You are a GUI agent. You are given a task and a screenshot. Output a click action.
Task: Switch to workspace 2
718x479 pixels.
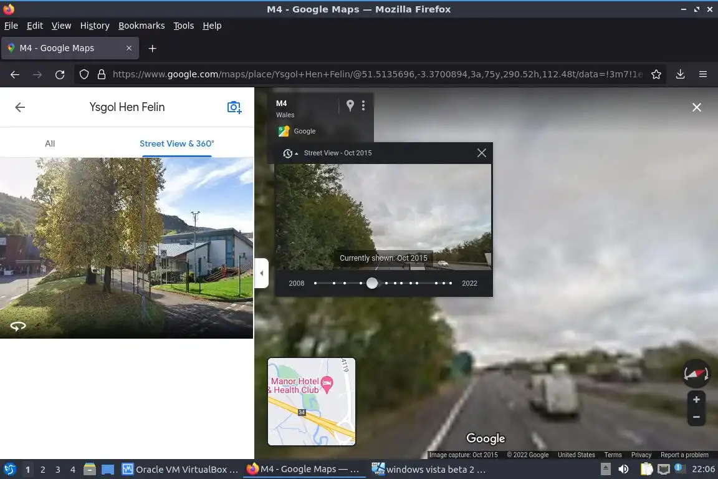pyautogui.click(x=42, y=470)
